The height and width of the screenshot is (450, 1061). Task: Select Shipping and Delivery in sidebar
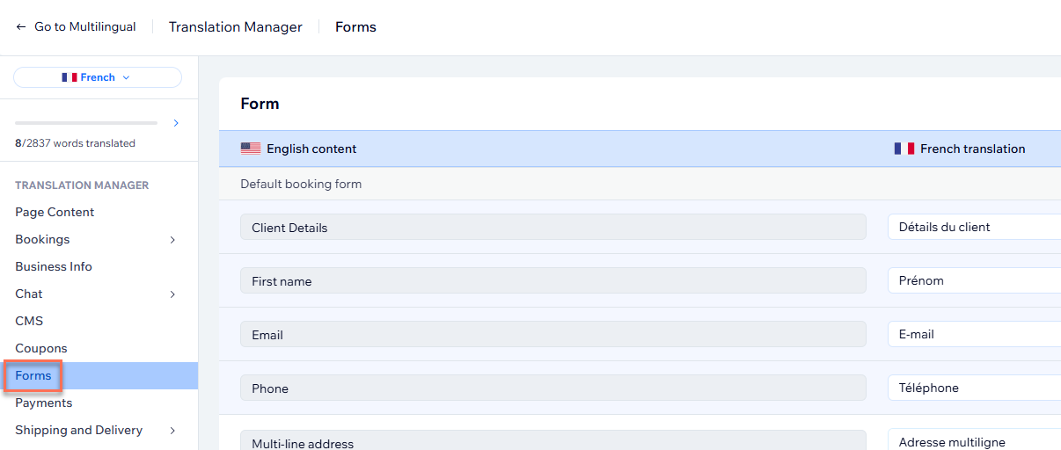pos(78,430)
